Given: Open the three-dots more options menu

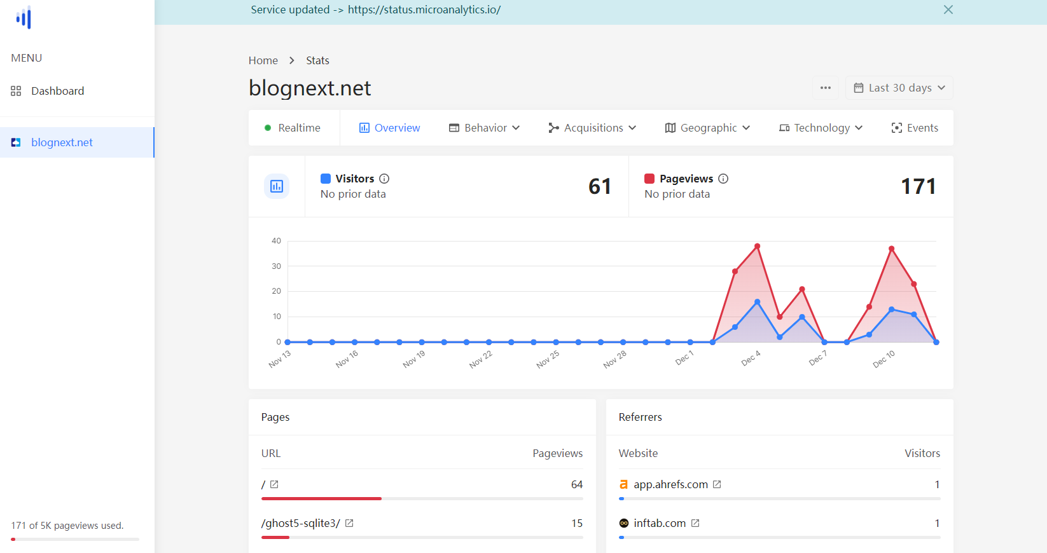Looking at the screenshot, I should (x=826, y=88).
